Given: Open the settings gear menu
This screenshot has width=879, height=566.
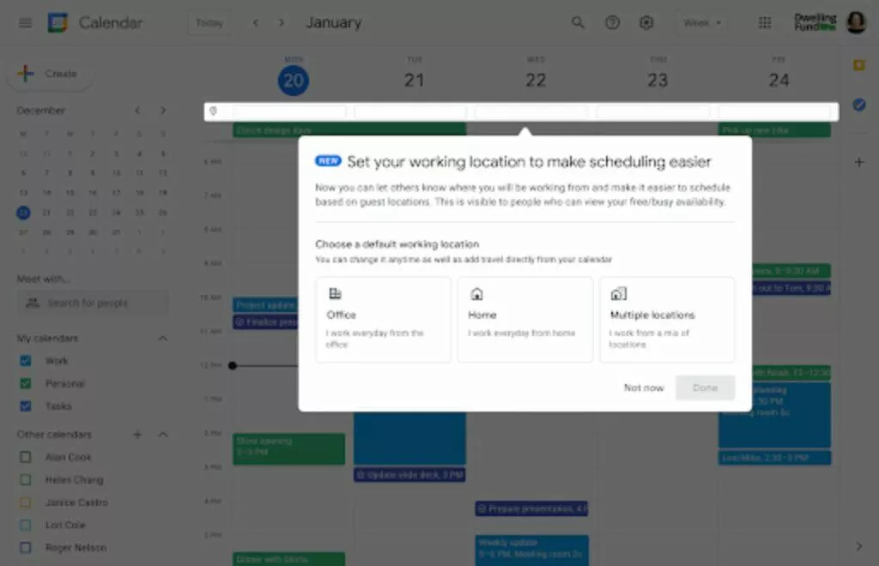Looking at the screenshot, I should click(646, 23).
